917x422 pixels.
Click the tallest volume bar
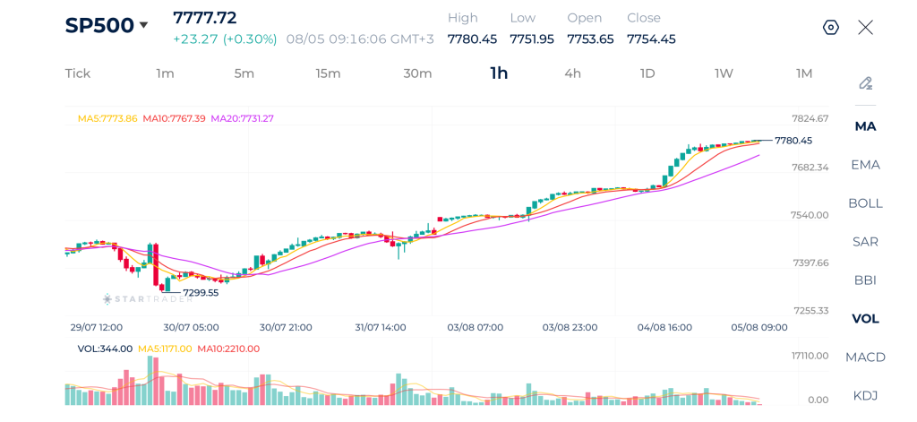(150, 381)
